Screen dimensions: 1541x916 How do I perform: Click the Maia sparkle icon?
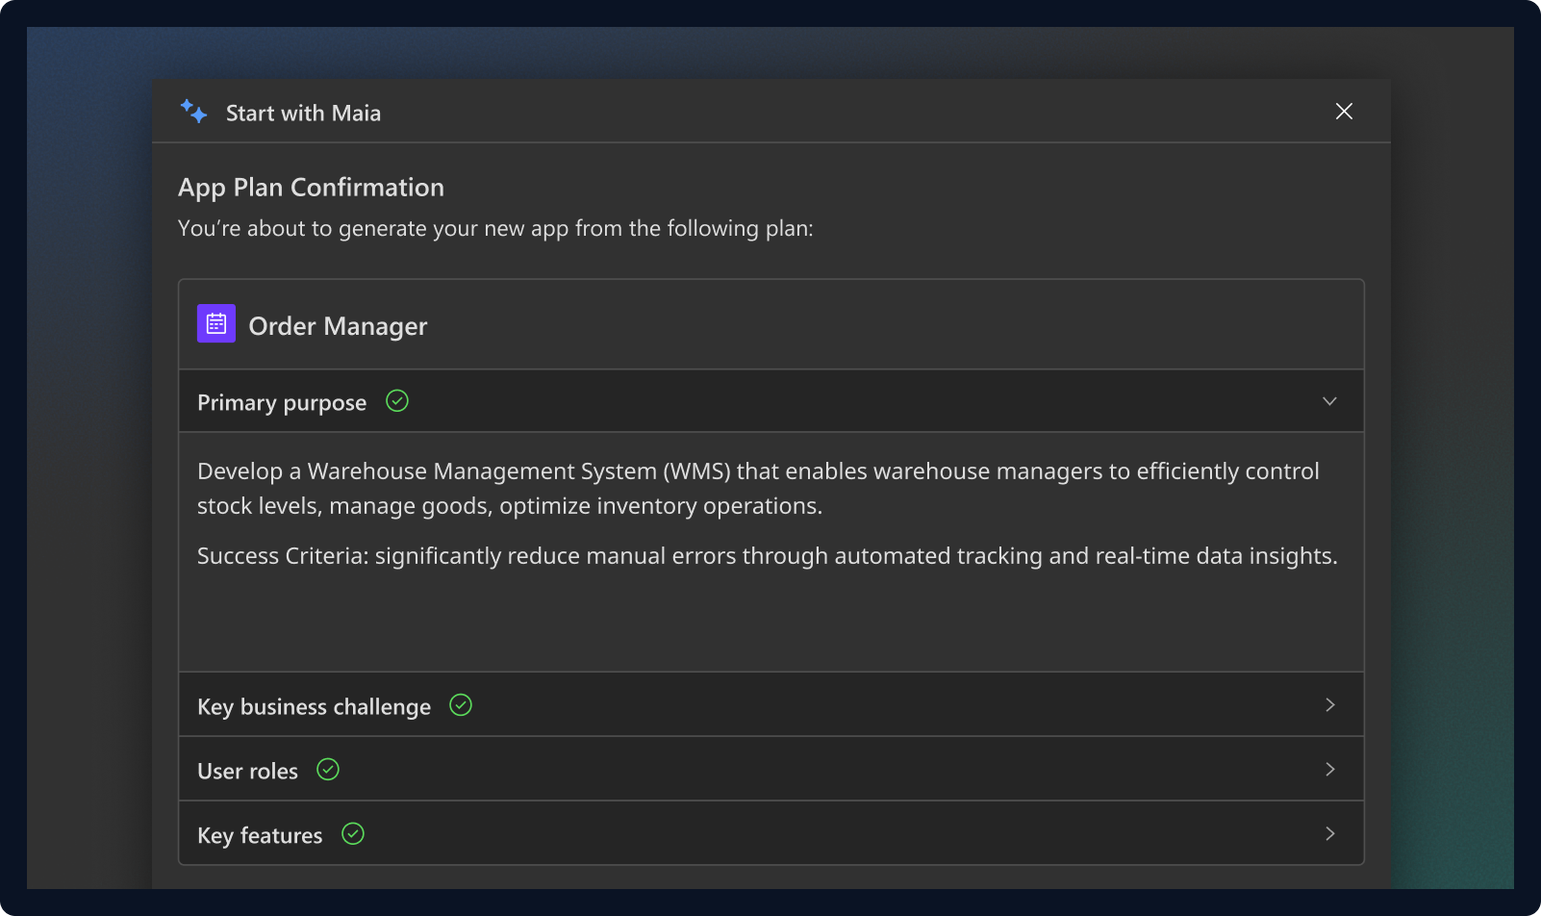pyautogui.click(x=193, y=113)
